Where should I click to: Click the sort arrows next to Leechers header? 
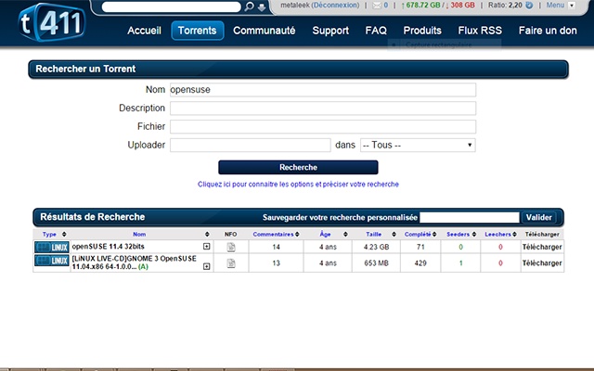point(514,235)
